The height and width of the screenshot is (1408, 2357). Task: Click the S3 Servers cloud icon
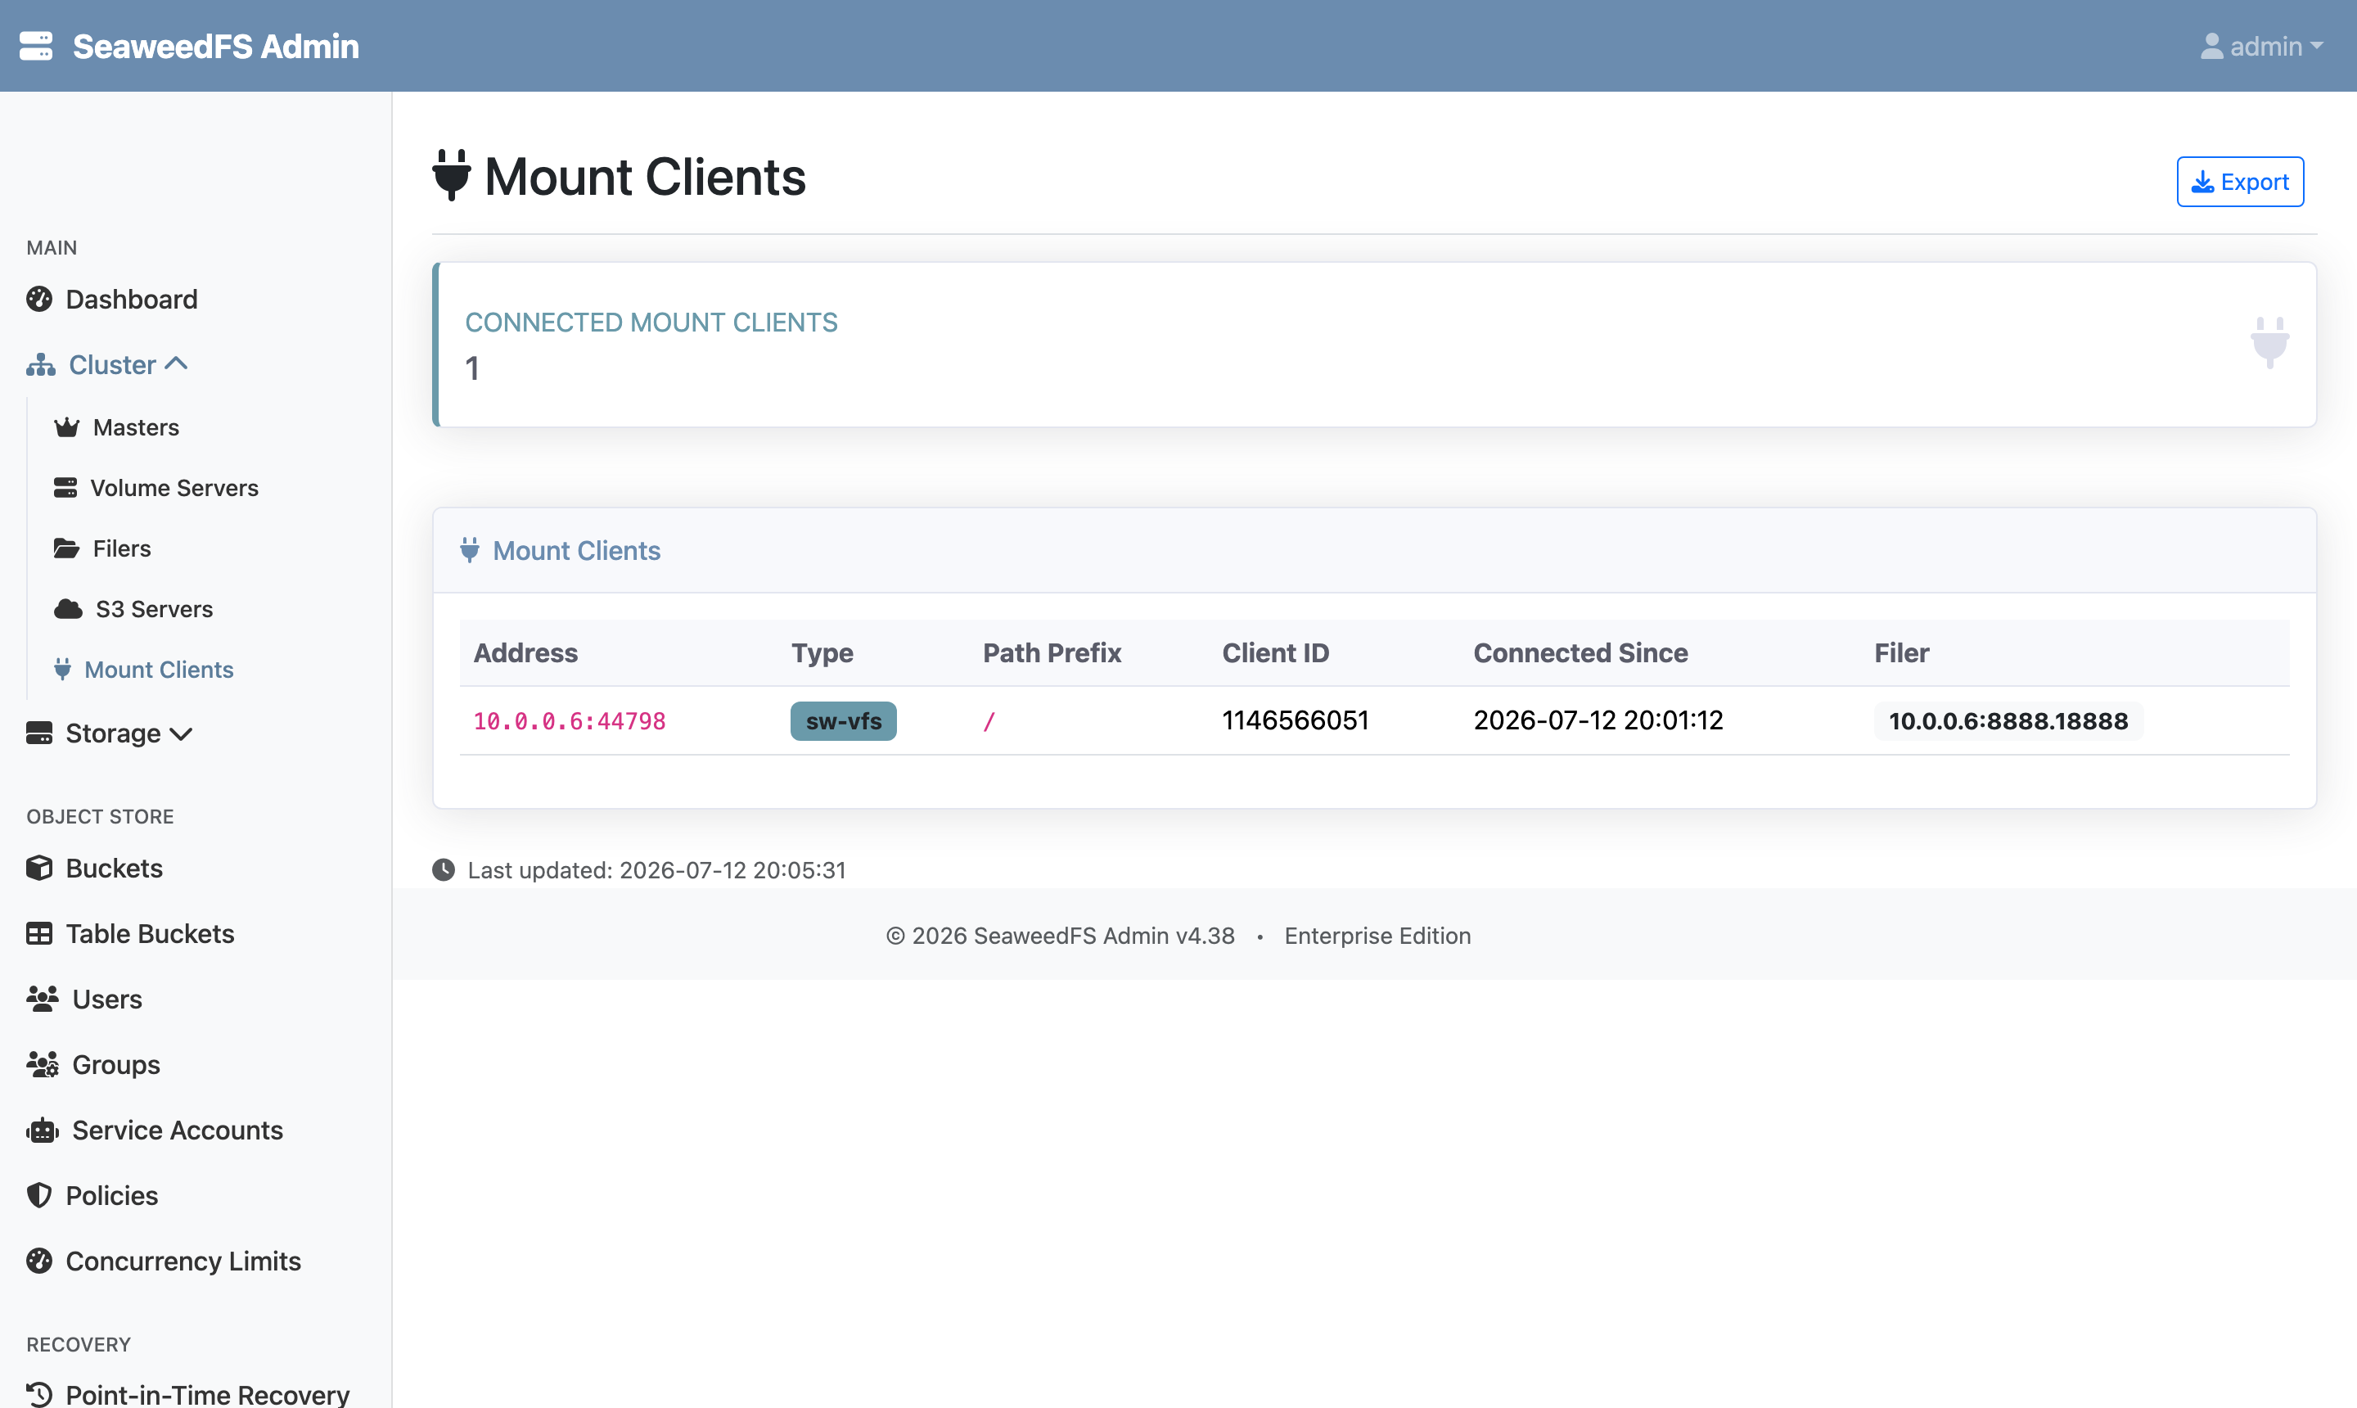pyautogui.click(x=68, y=609)
